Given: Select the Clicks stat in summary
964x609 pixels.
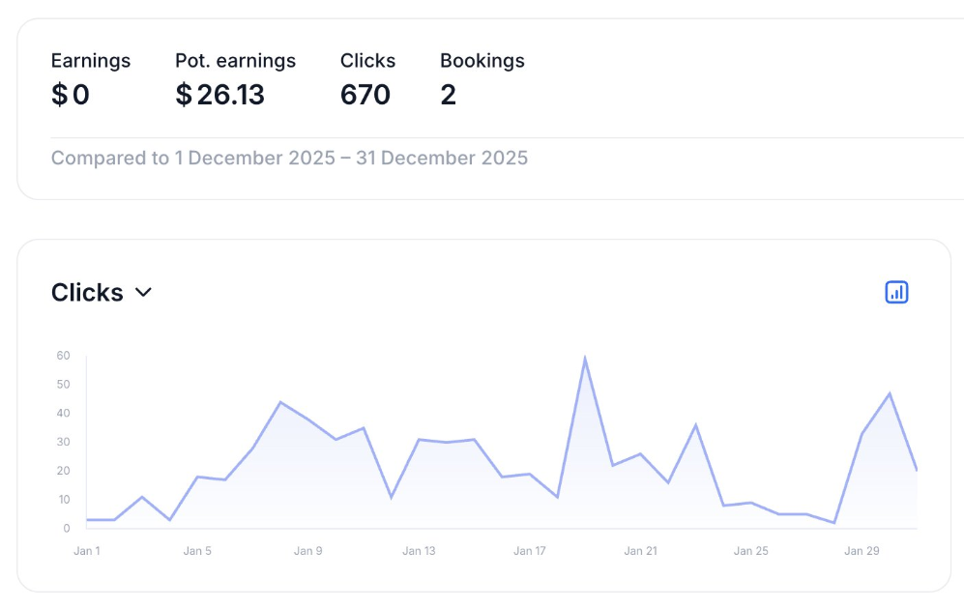Looking at the screenshot, I should point(367,60).
